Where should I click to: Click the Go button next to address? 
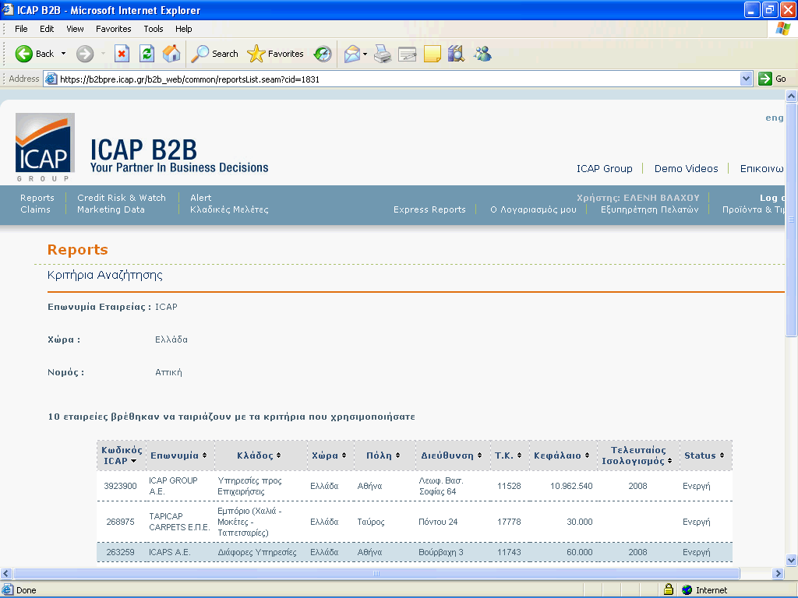[772, 79]
